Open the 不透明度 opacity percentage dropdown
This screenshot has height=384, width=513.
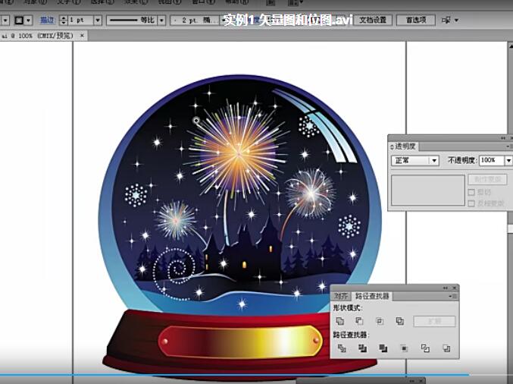click(x=507, y=161)
